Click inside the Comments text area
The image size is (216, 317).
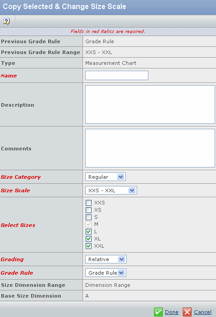pyautogui.click(x=150, y=148)
